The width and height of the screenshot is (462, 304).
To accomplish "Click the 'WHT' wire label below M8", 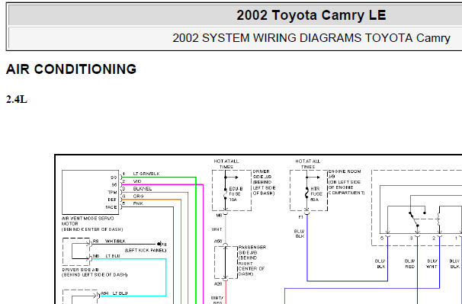I will pos(217,229).
